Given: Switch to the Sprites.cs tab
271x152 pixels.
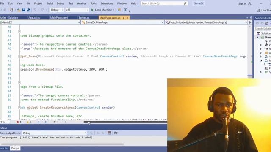Looking at the screenshot, I should coord(84,18).
